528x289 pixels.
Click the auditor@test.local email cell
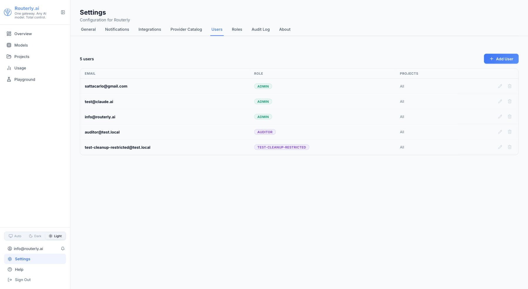[102, 132]
